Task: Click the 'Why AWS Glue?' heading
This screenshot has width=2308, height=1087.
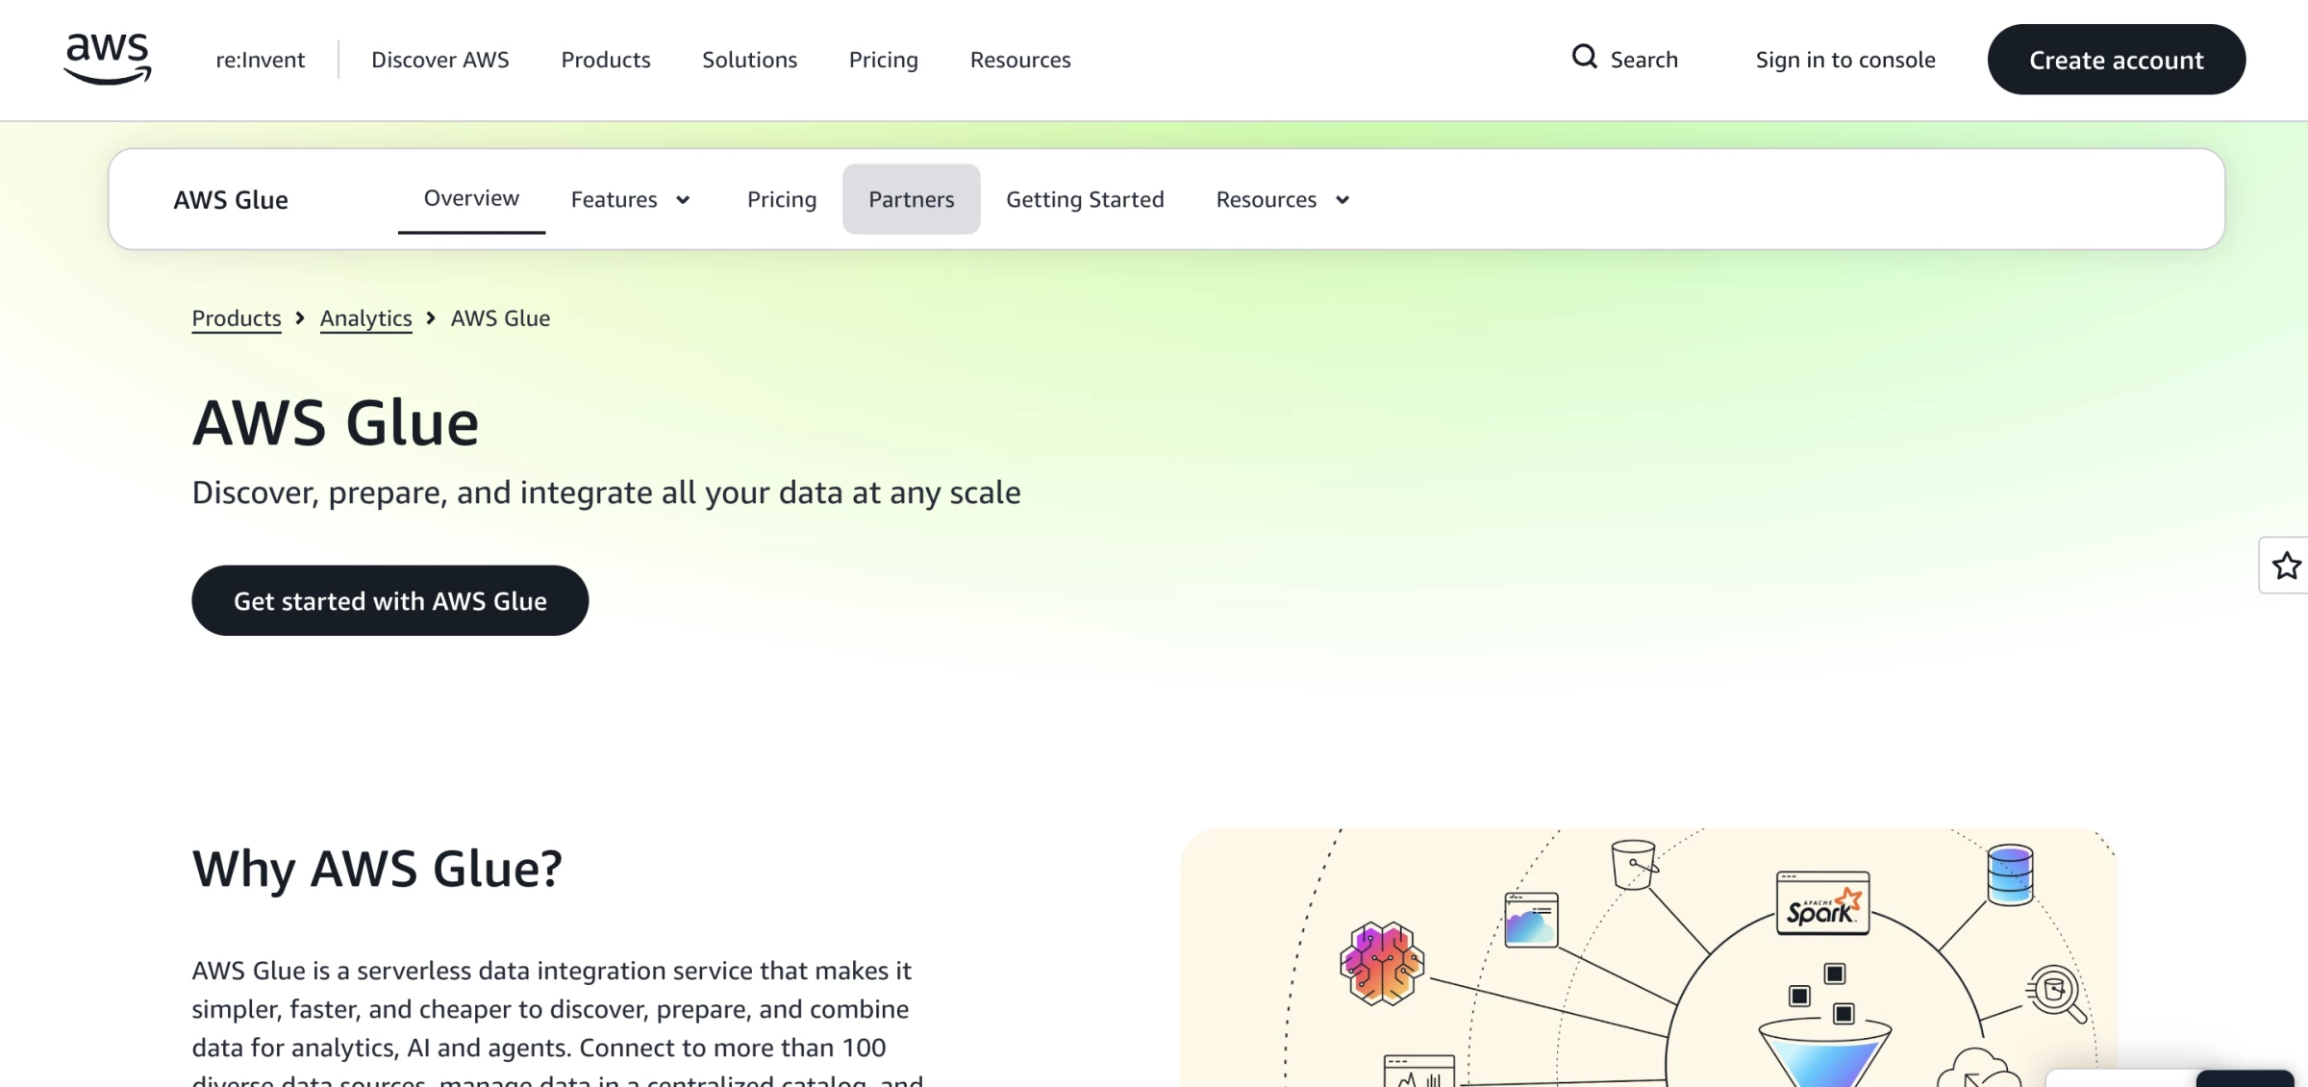Action: point(377,869)
